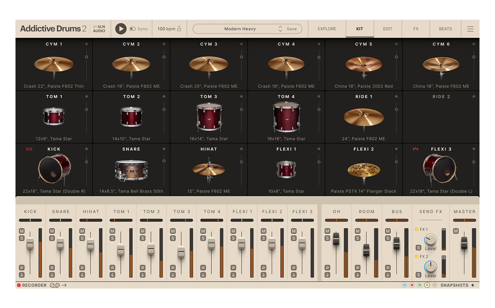
Task: Click the MASTER volume fader handle
Action: pyautogui.click(x=464, y=243)
